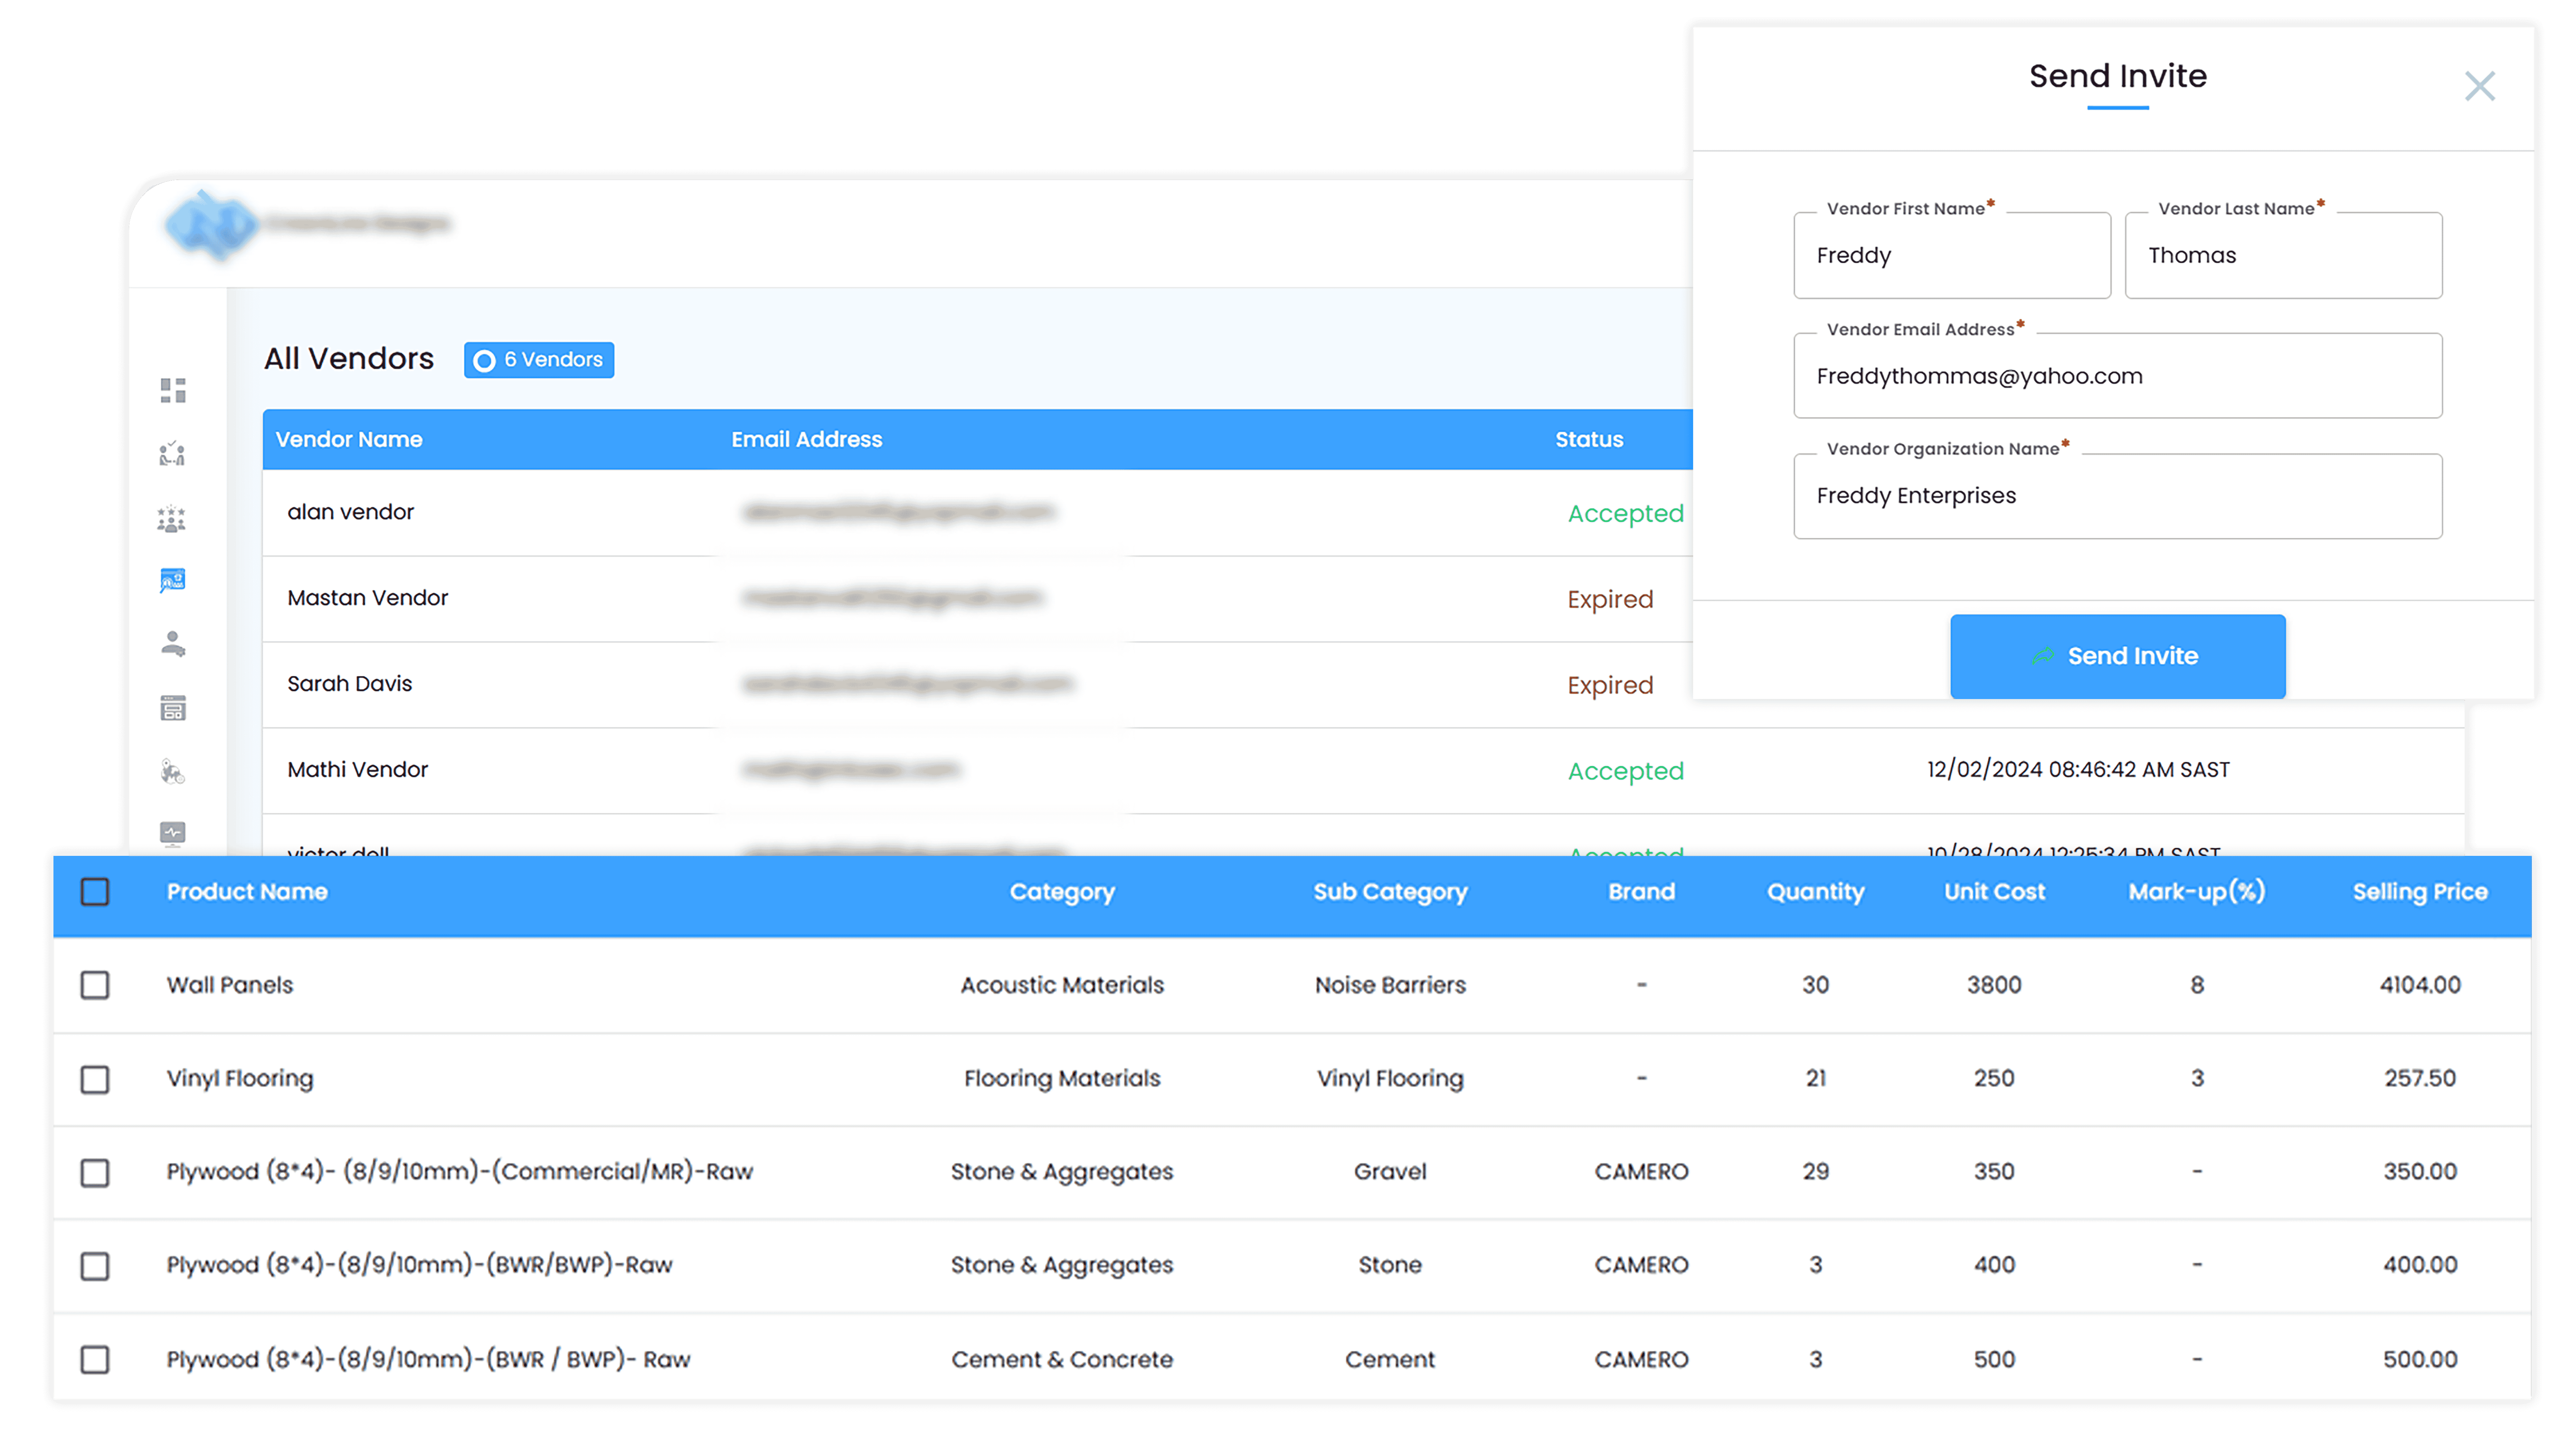Select the Wall Panels row checkbox
Viewport: 2576px width, 1449px height.
click(x=95, y=985)
